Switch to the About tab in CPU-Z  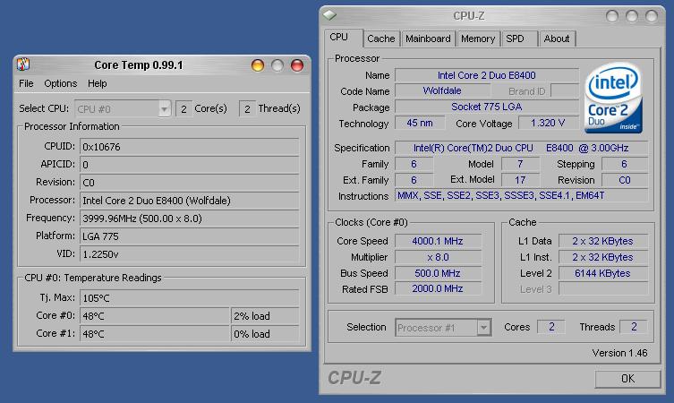click(x=557, y=39)
